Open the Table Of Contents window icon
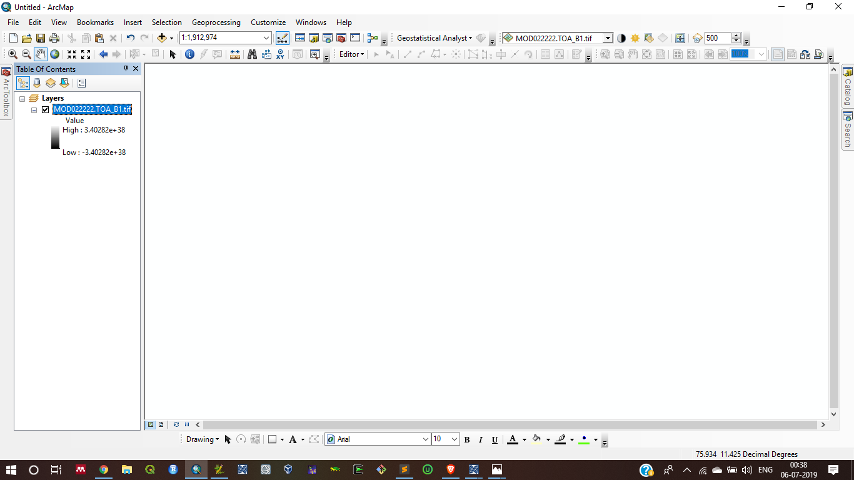The image size is (854, 480). point(300,38)
